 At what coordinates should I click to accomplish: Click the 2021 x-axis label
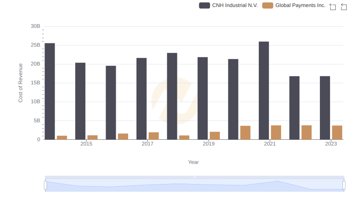pos(270,144)
